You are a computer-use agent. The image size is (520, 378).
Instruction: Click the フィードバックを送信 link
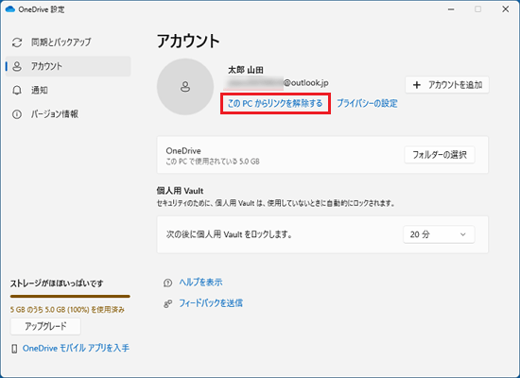(x=211, y=303)
